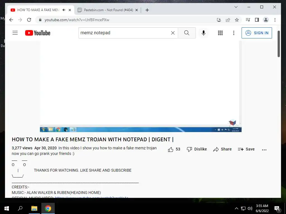Save the video to a playlist
Screen dimensions: 286x214
(246, 149)
